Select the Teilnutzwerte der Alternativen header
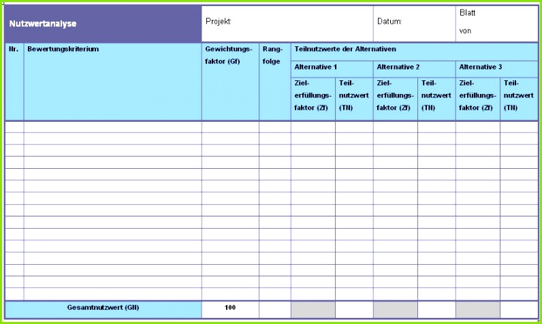Screen dimensions: 542x324 (414, 50)
